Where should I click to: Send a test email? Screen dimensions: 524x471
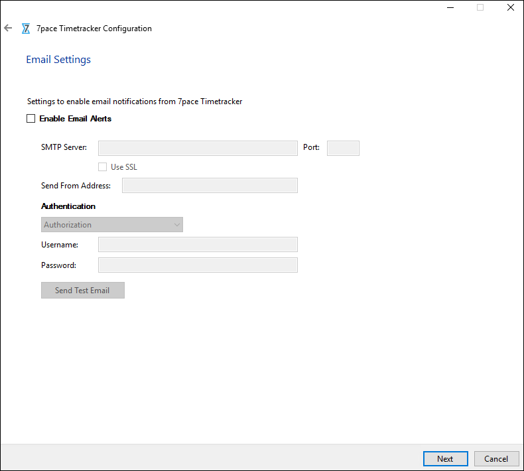83,290
